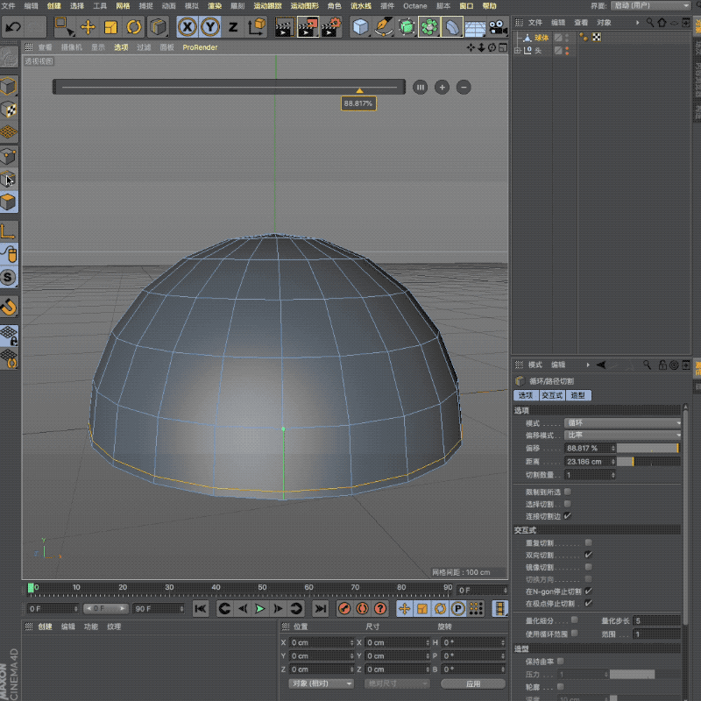Enable the 限制到所选 checkbox
The image size is (701, 701).
[x=568, y=492]
